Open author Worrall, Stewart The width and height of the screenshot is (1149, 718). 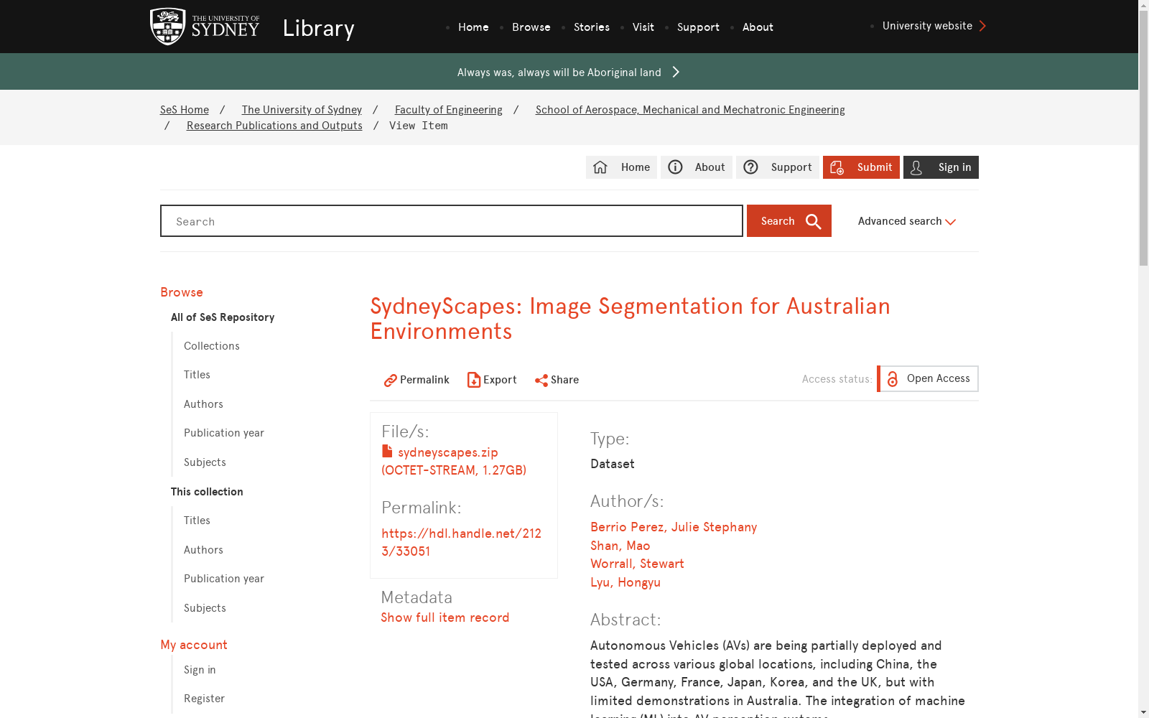[x=637, y=564]
